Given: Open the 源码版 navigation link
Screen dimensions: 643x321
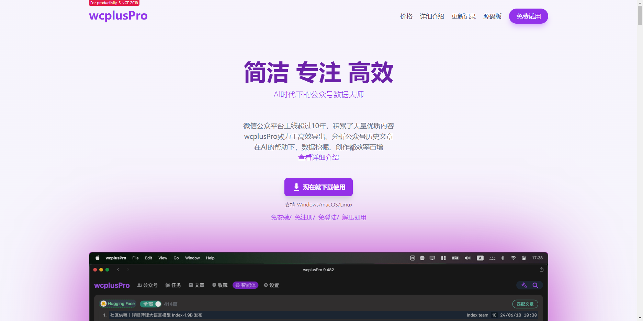Looking at the screenshot, I should tap(492, 16).
